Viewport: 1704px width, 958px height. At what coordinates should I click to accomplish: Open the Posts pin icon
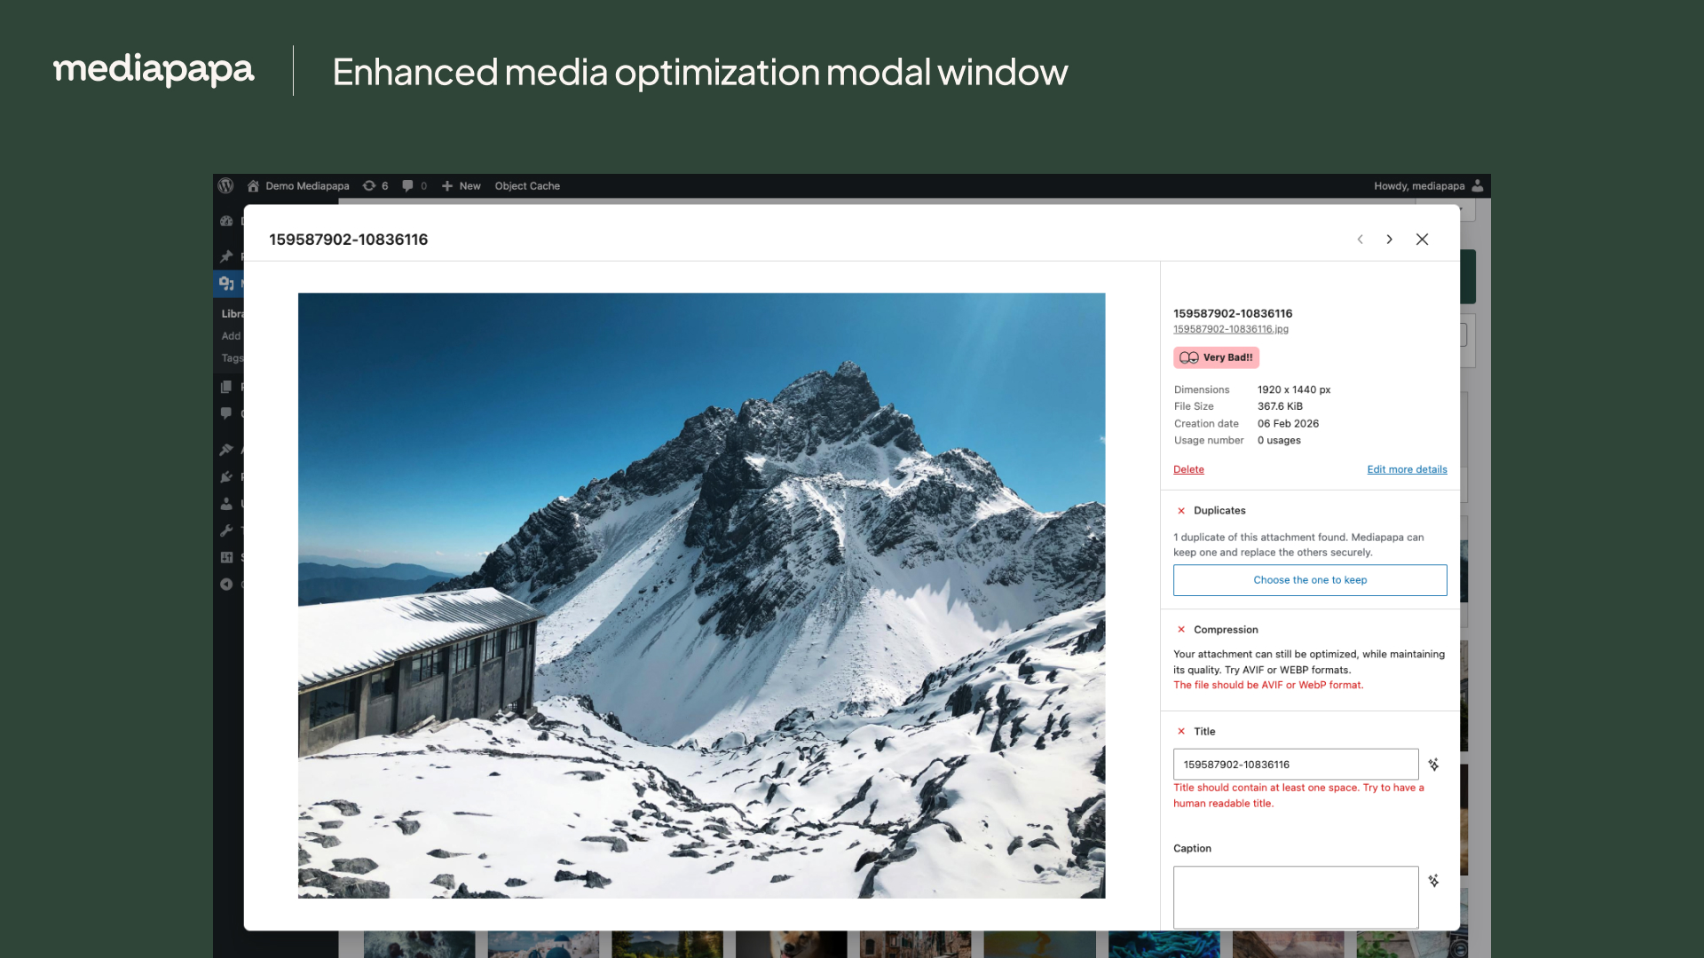[227, 256]
